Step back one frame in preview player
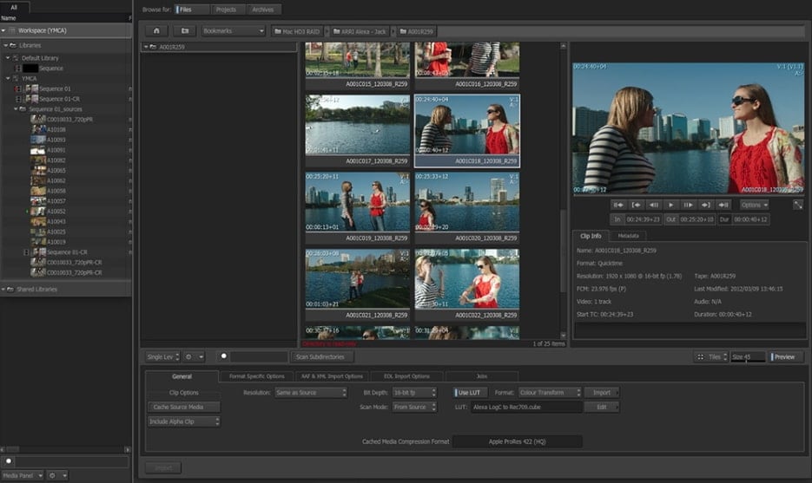Screen dimensions: 812x483 pos(653,205)
